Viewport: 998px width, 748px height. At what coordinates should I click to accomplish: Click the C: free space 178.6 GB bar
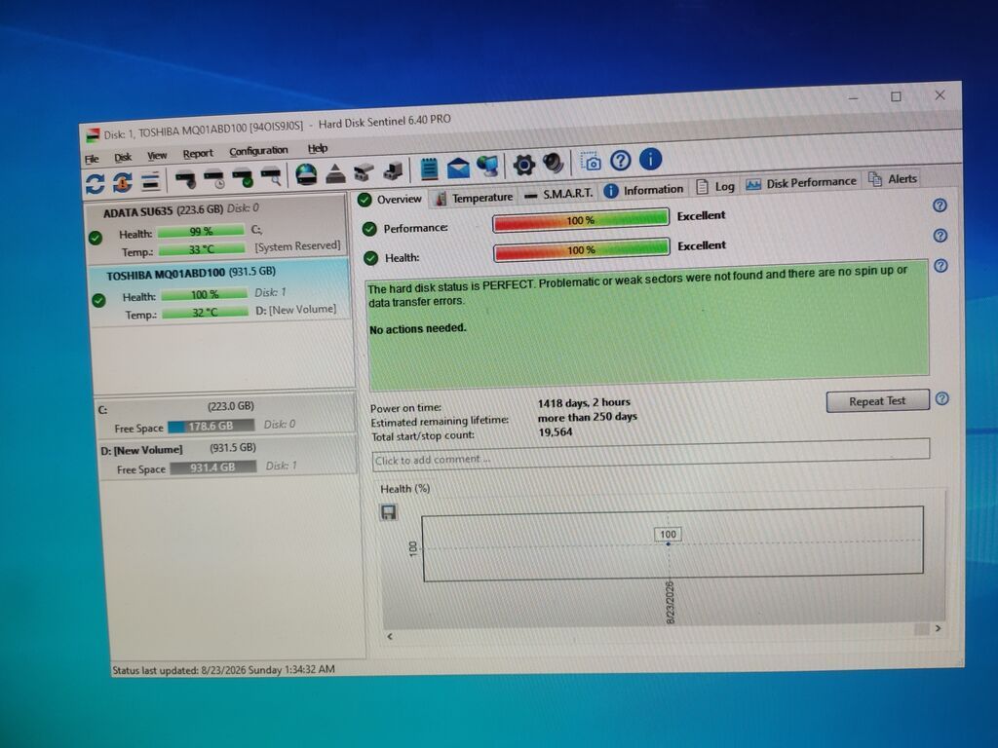(x=211, y=426)
